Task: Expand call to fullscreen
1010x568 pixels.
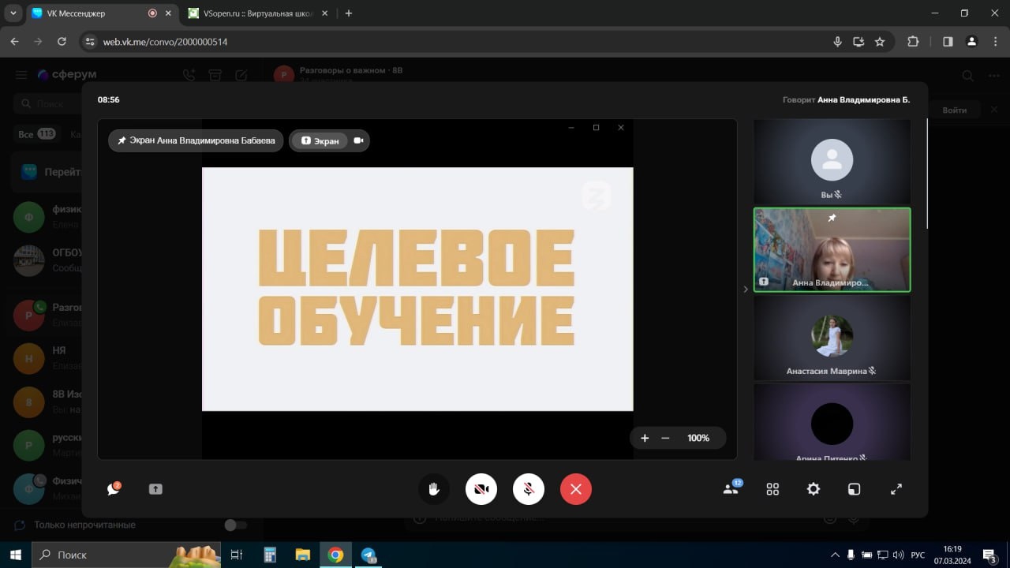Action: [896, 489]
